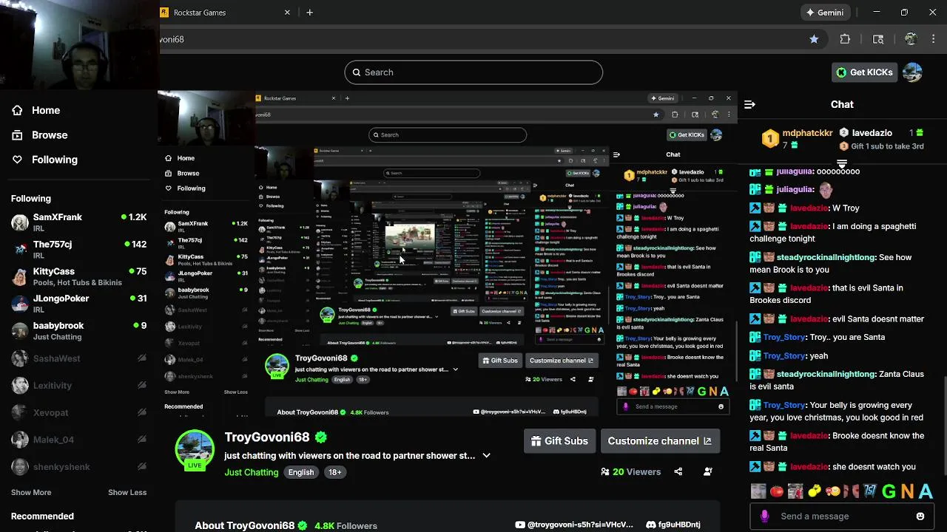This screenshot has height=532, width=947.
Task: Open the Discord fg9uHBDntj link
Action: pos(673,525)
